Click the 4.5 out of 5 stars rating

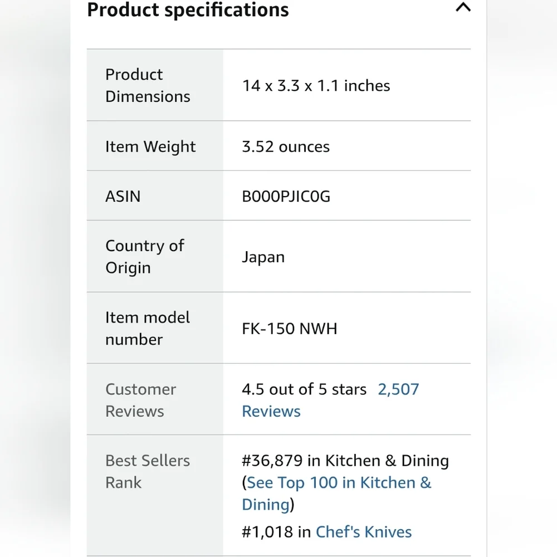click(304, 389)
